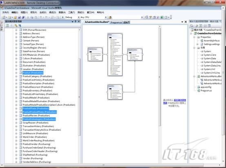
Task: Open the 工具(T) menu
Action: click(71, 12)
